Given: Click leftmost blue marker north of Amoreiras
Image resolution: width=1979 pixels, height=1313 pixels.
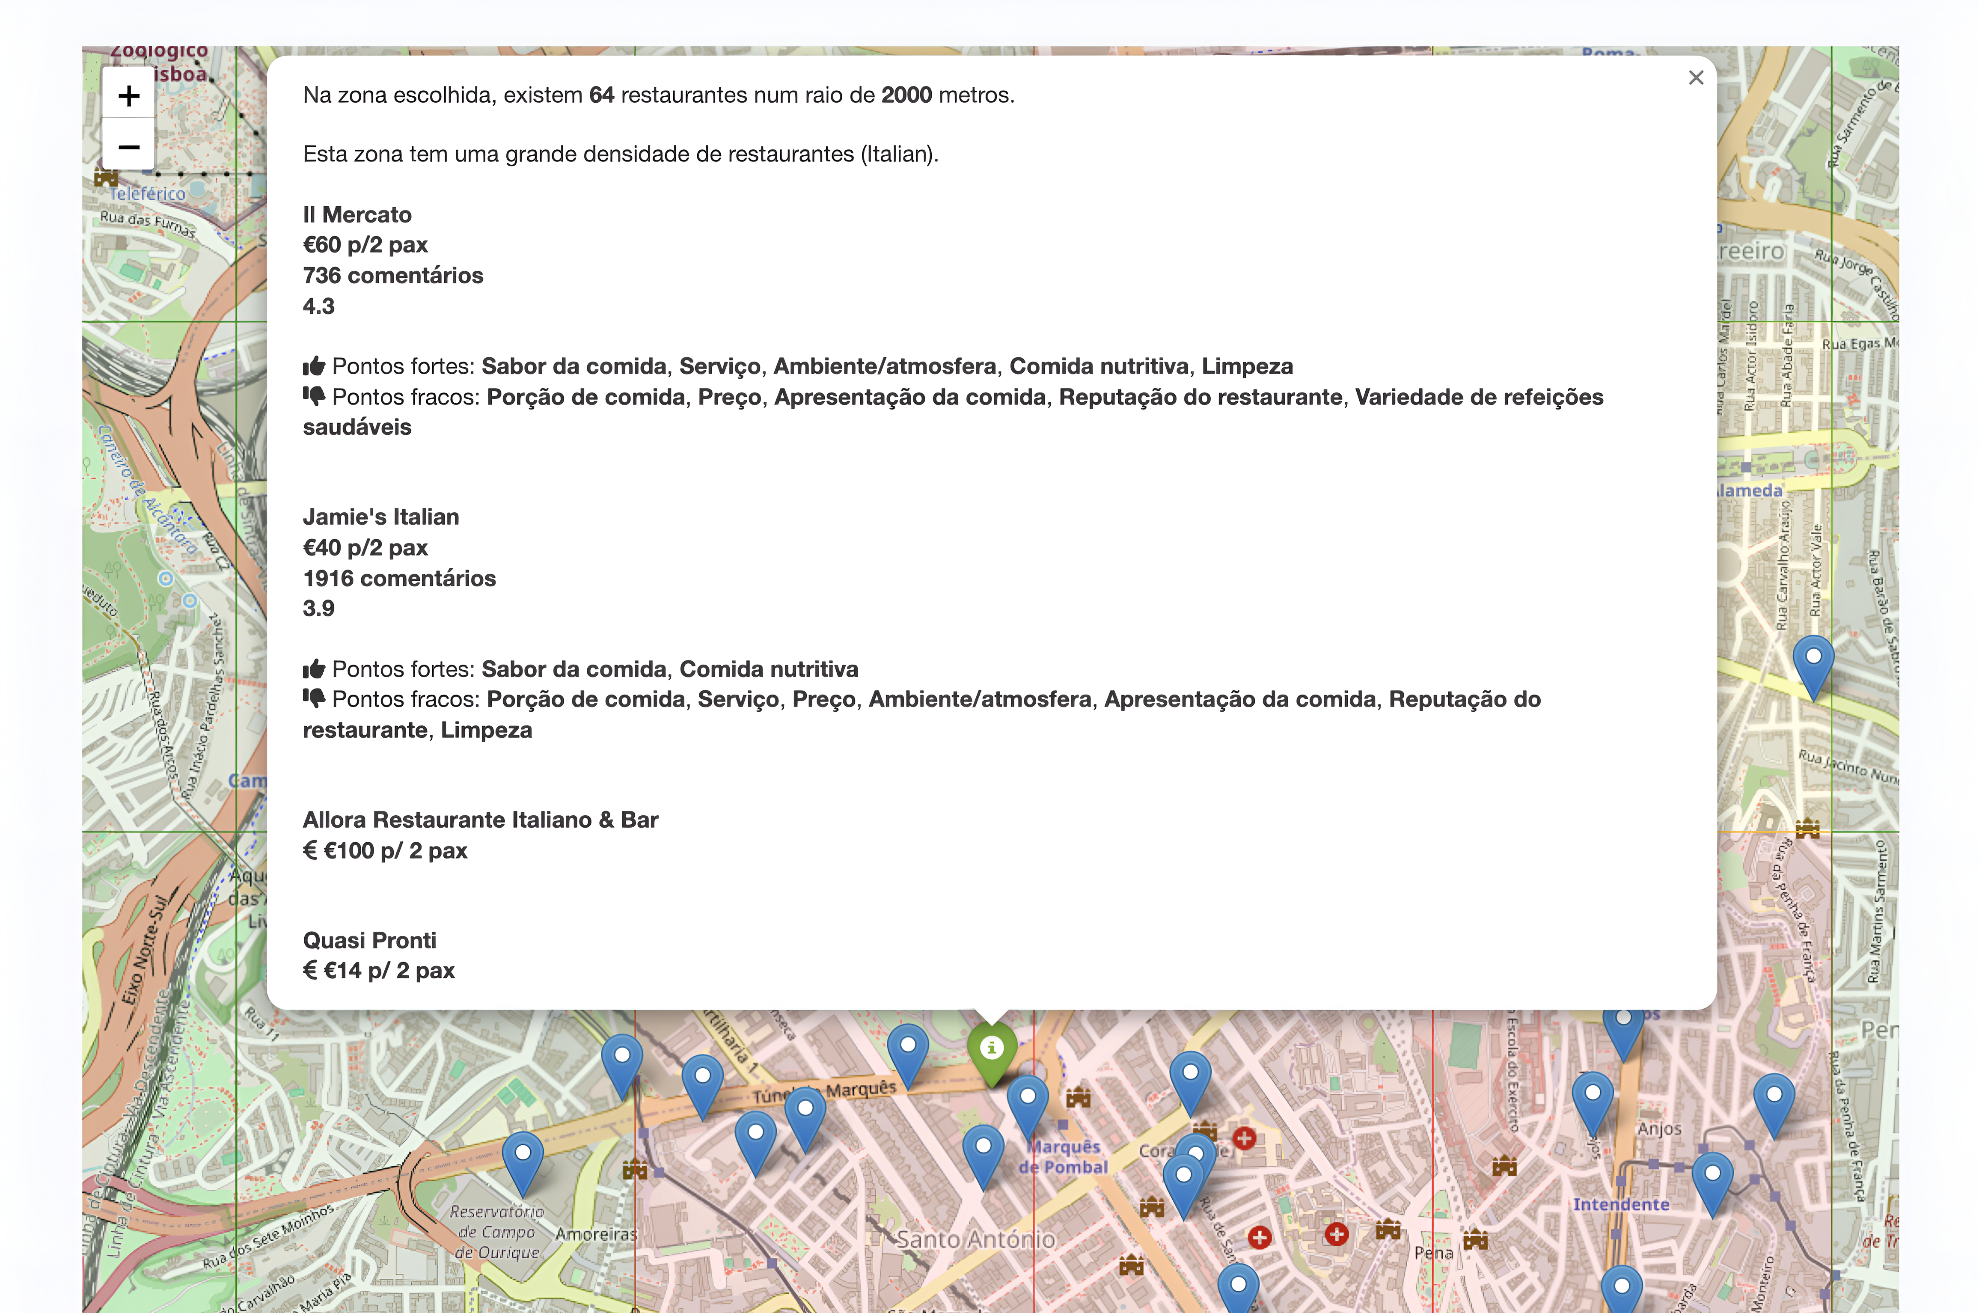Looking at the screenshot, I should click(622, 1061).
